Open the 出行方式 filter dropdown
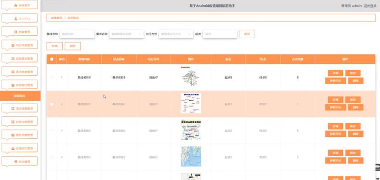The image size is (380, 180). (x=176, y=34)
